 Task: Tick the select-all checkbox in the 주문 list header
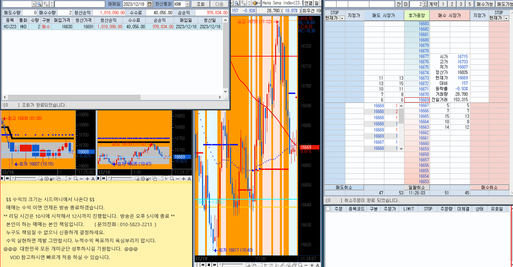coord(328,209)
